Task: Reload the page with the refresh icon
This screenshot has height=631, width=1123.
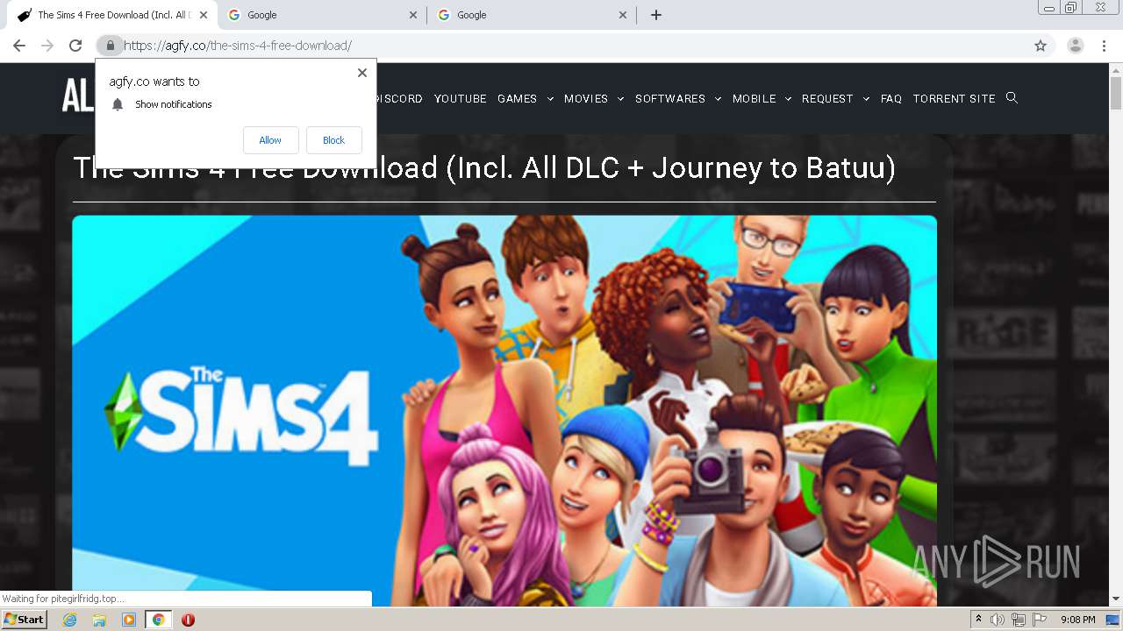Action: coord(75,46)
